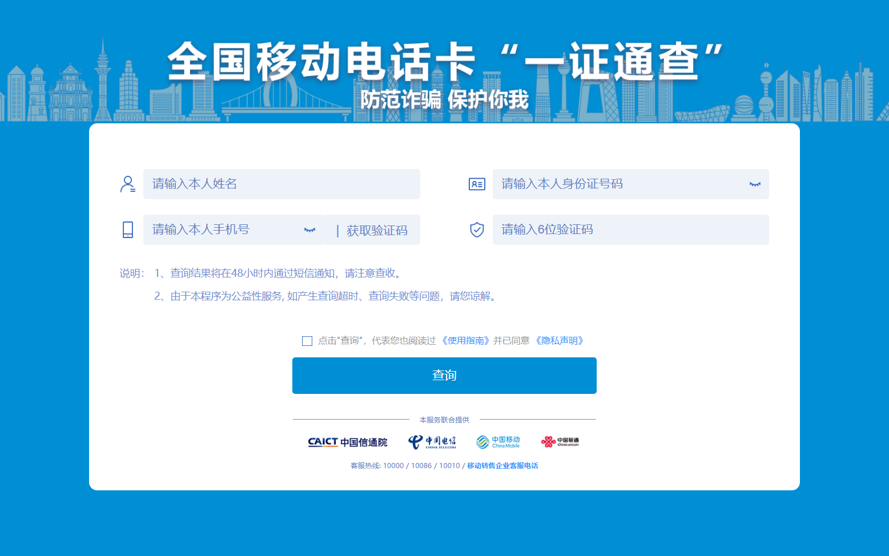Click the ID card icon next to the ID field

[476, 184]
